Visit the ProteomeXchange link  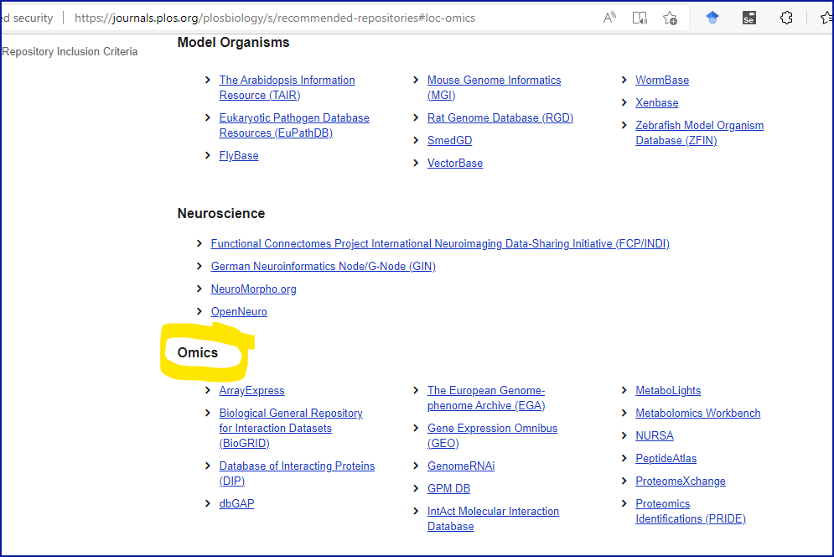(x=681, y=482)
